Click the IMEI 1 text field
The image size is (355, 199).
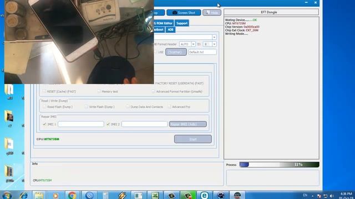click(81, 124)
